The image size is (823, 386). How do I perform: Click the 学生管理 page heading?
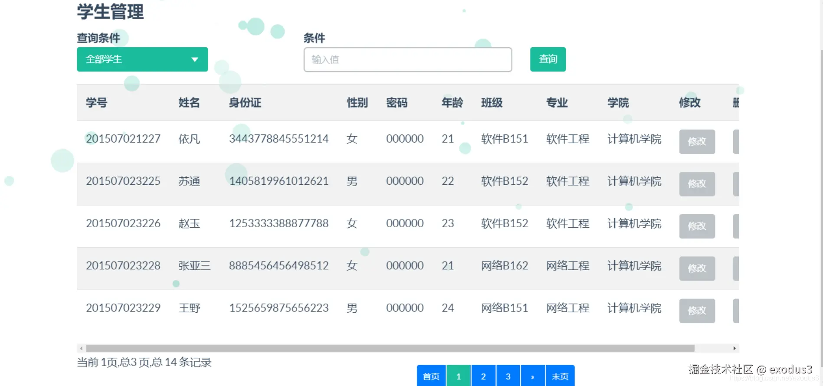[110, 12]
